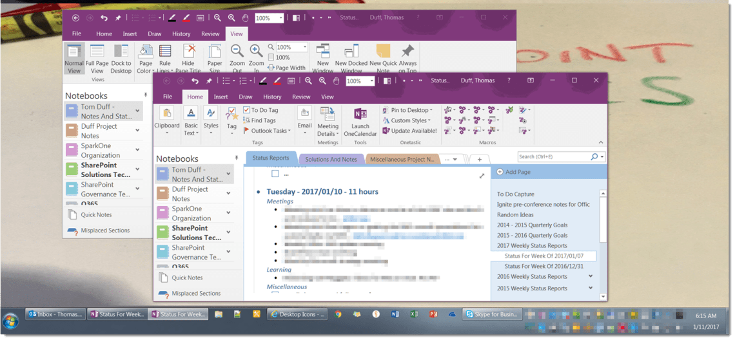Toggle Always on Top in rear window
Screen dimensions: 735x340
point(407,59)
